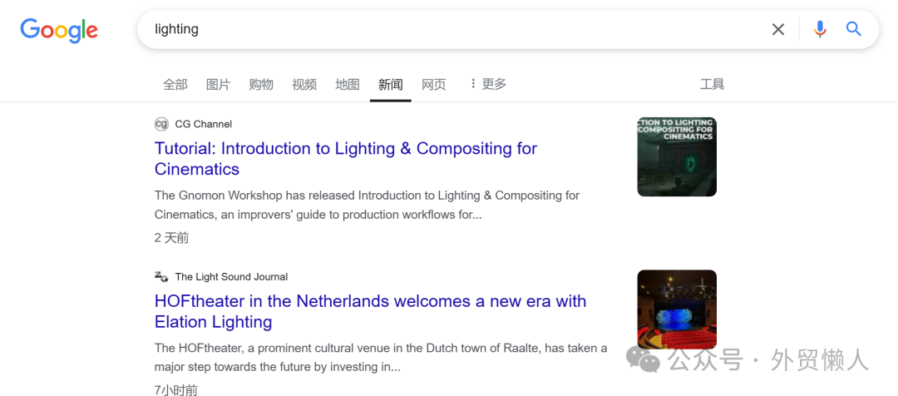Switch to the 图片 (Images) tab
The image size is (898, 396).
click(x=218, y=84)
